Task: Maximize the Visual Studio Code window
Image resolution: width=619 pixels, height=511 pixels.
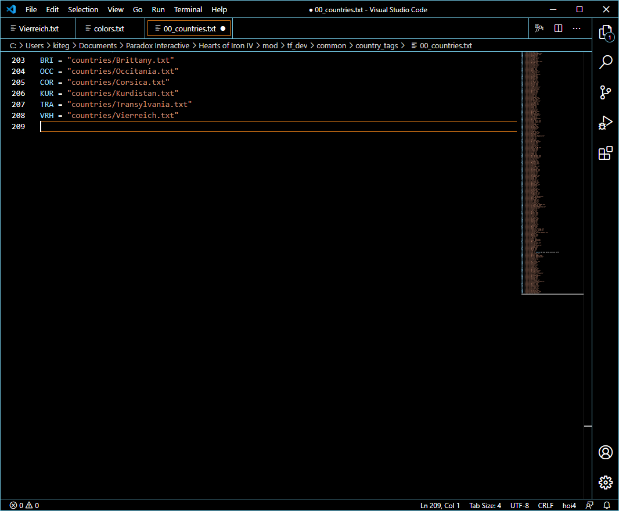Action: click(580, 9)
